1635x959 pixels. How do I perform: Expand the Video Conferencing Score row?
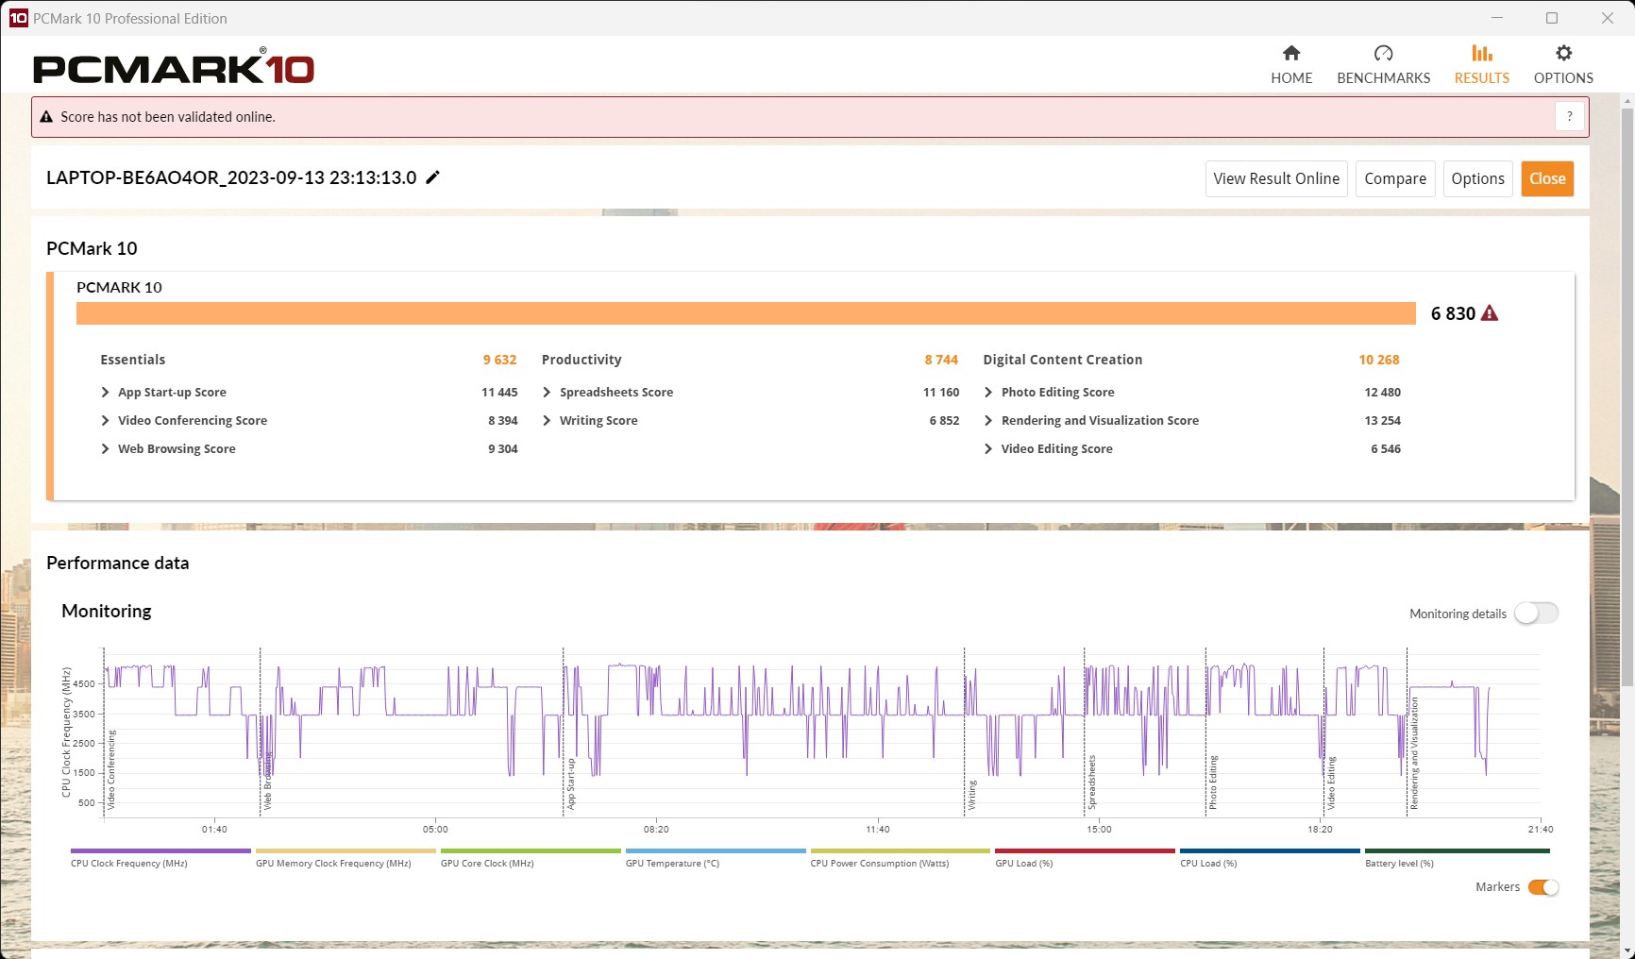tap(105, 421)
